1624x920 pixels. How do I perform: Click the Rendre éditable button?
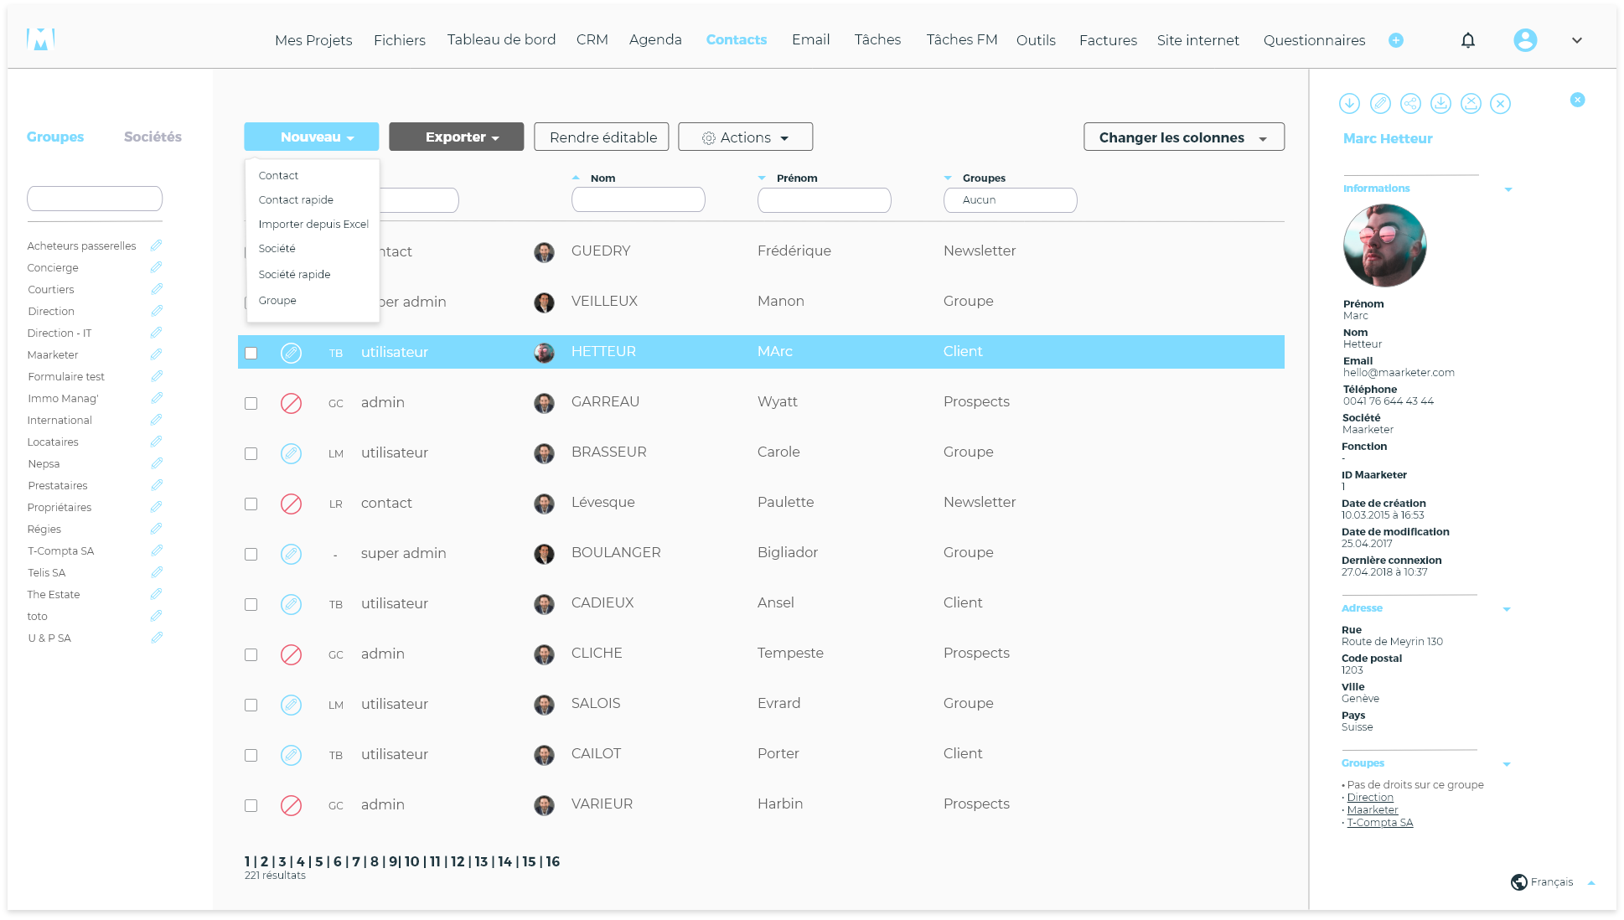tap(603, 137)
